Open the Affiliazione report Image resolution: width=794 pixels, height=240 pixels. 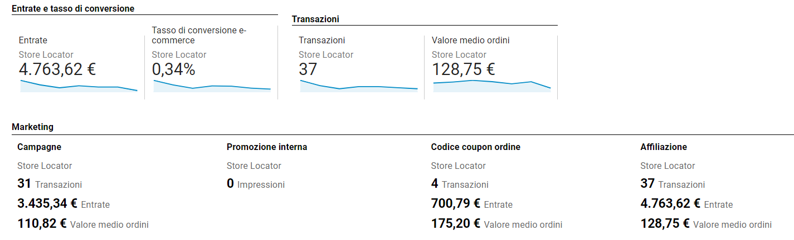click(x=664, y=147)
